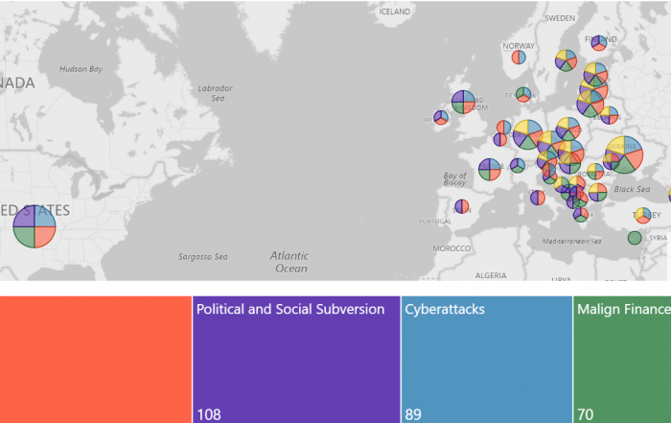
Task: Select the Ireland pie marker
Action: click(x=441, y=117)
